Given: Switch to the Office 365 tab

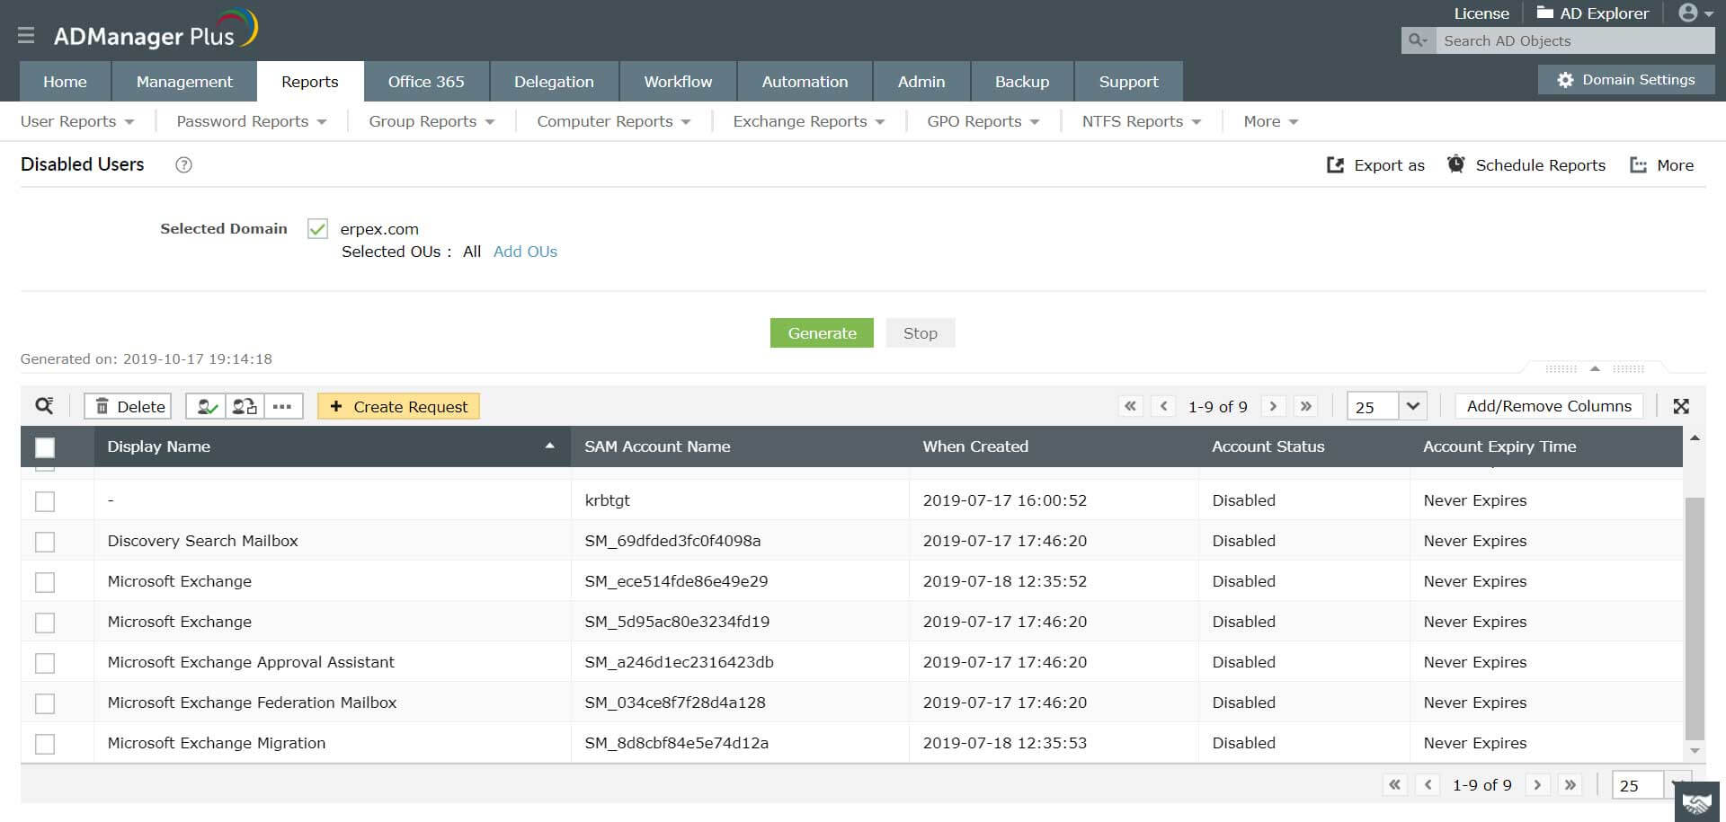Looking at the screenshot, I should [425, 81].
